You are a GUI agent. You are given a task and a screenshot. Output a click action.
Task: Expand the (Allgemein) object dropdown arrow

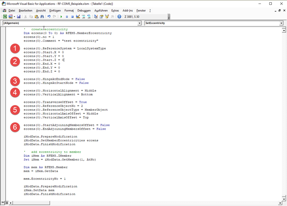139,23
